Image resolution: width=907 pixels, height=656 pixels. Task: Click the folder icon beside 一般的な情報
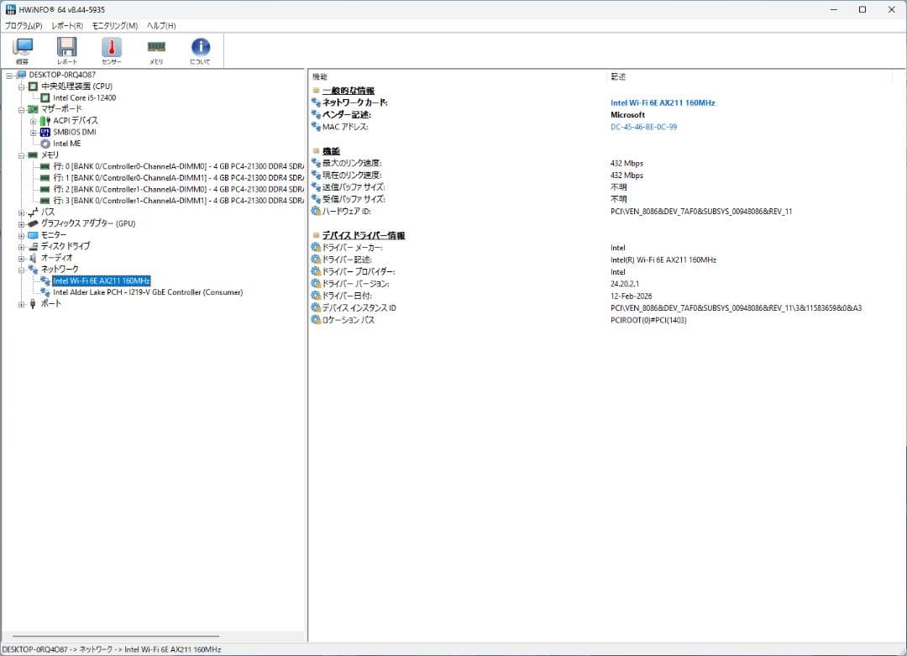click(316, 90)
